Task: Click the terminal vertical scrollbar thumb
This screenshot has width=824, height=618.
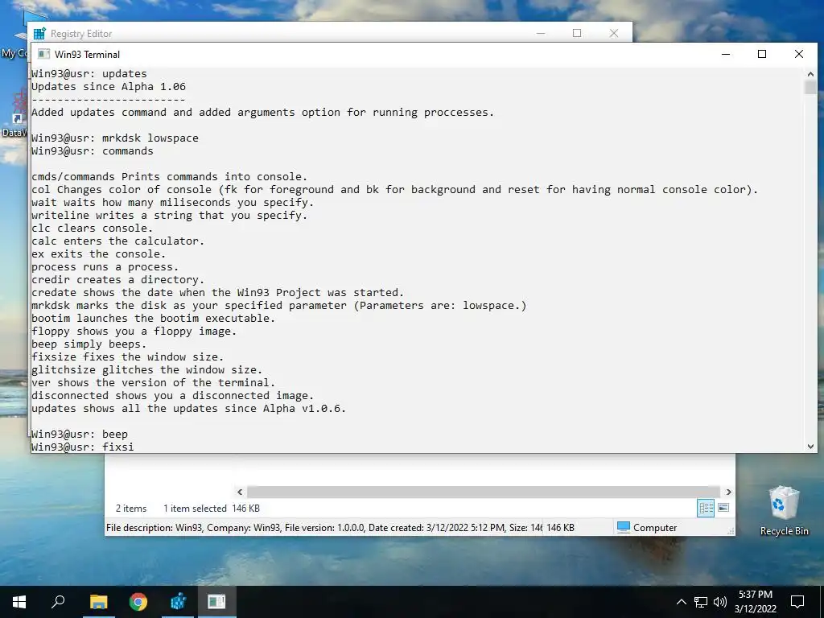Action: [x=810, y=87]
